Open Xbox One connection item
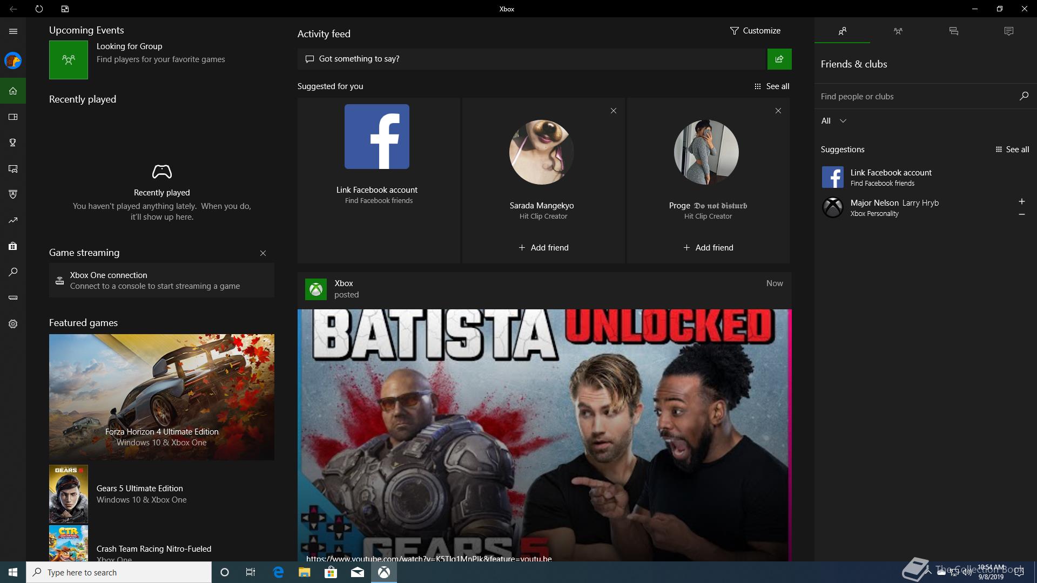 pos(161,280)
